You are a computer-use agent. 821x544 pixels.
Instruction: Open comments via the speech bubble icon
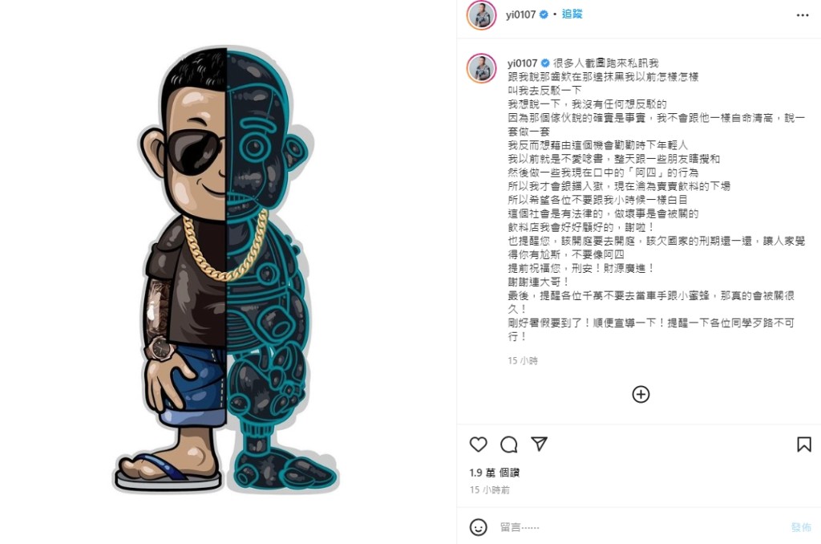coord(508,445)
